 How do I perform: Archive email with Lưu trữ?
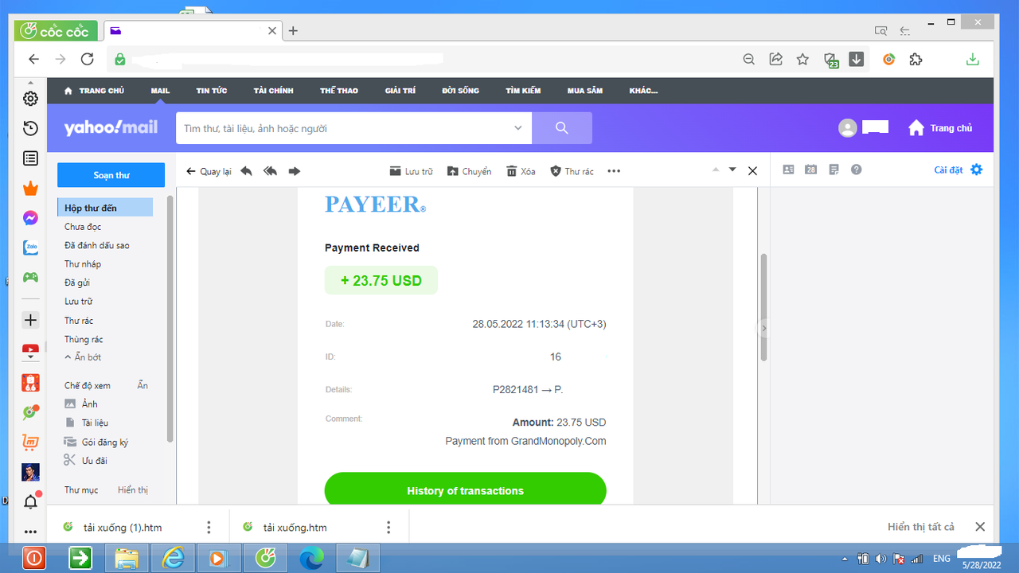pos(411,171)
